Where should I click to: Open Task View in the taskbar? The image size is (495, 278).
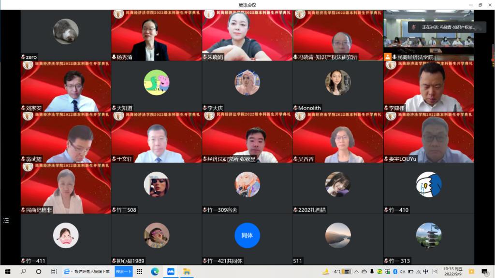tap(54, 272)
